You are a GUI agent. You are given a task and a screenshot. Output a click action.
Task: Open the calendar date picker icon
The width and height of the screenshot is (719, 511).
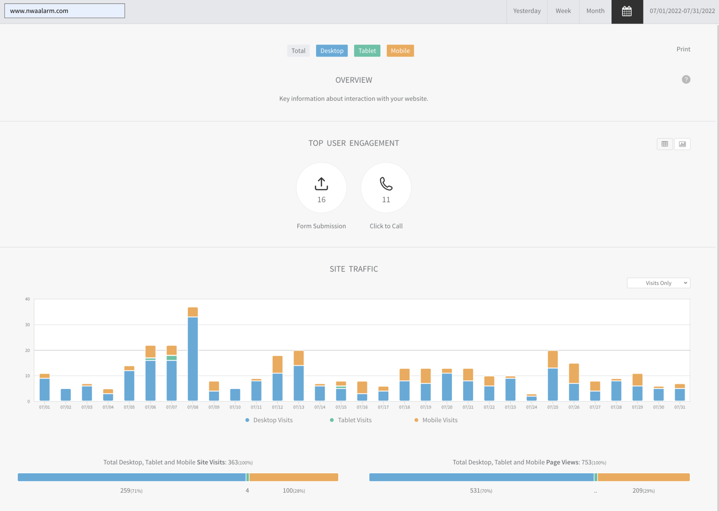(x=627, y=11)
